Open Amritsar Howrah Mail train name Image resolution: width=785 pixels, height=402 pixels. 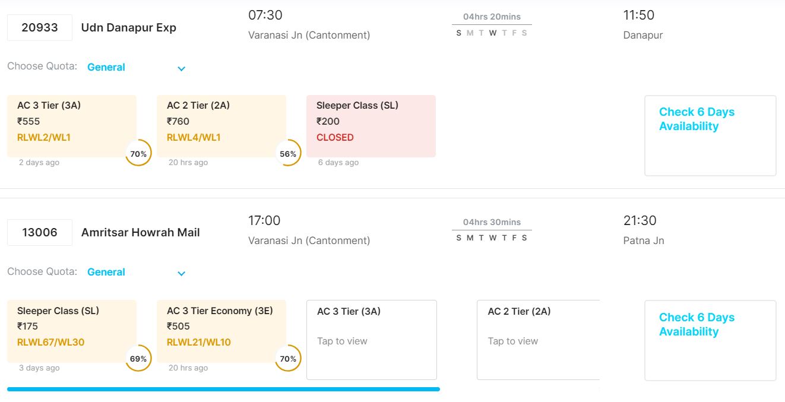(x=140, y=233)
